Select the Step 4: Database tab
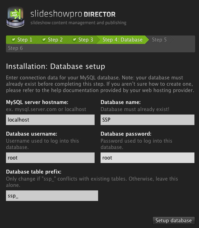 pos(123,40)
